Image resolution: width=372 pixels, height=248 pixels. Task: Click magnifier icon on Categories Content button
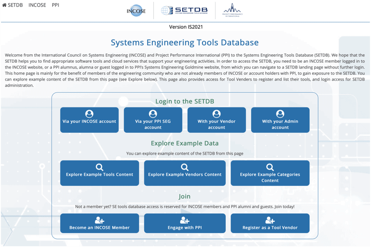click(270, 167)
